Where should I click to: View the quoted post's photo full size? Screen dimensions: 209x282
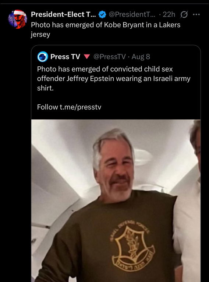pos(116,201)
